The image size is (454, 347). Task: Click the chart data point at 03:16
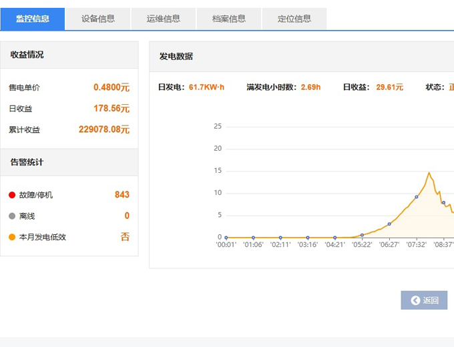pyautogui.click(x=308, y=238)
